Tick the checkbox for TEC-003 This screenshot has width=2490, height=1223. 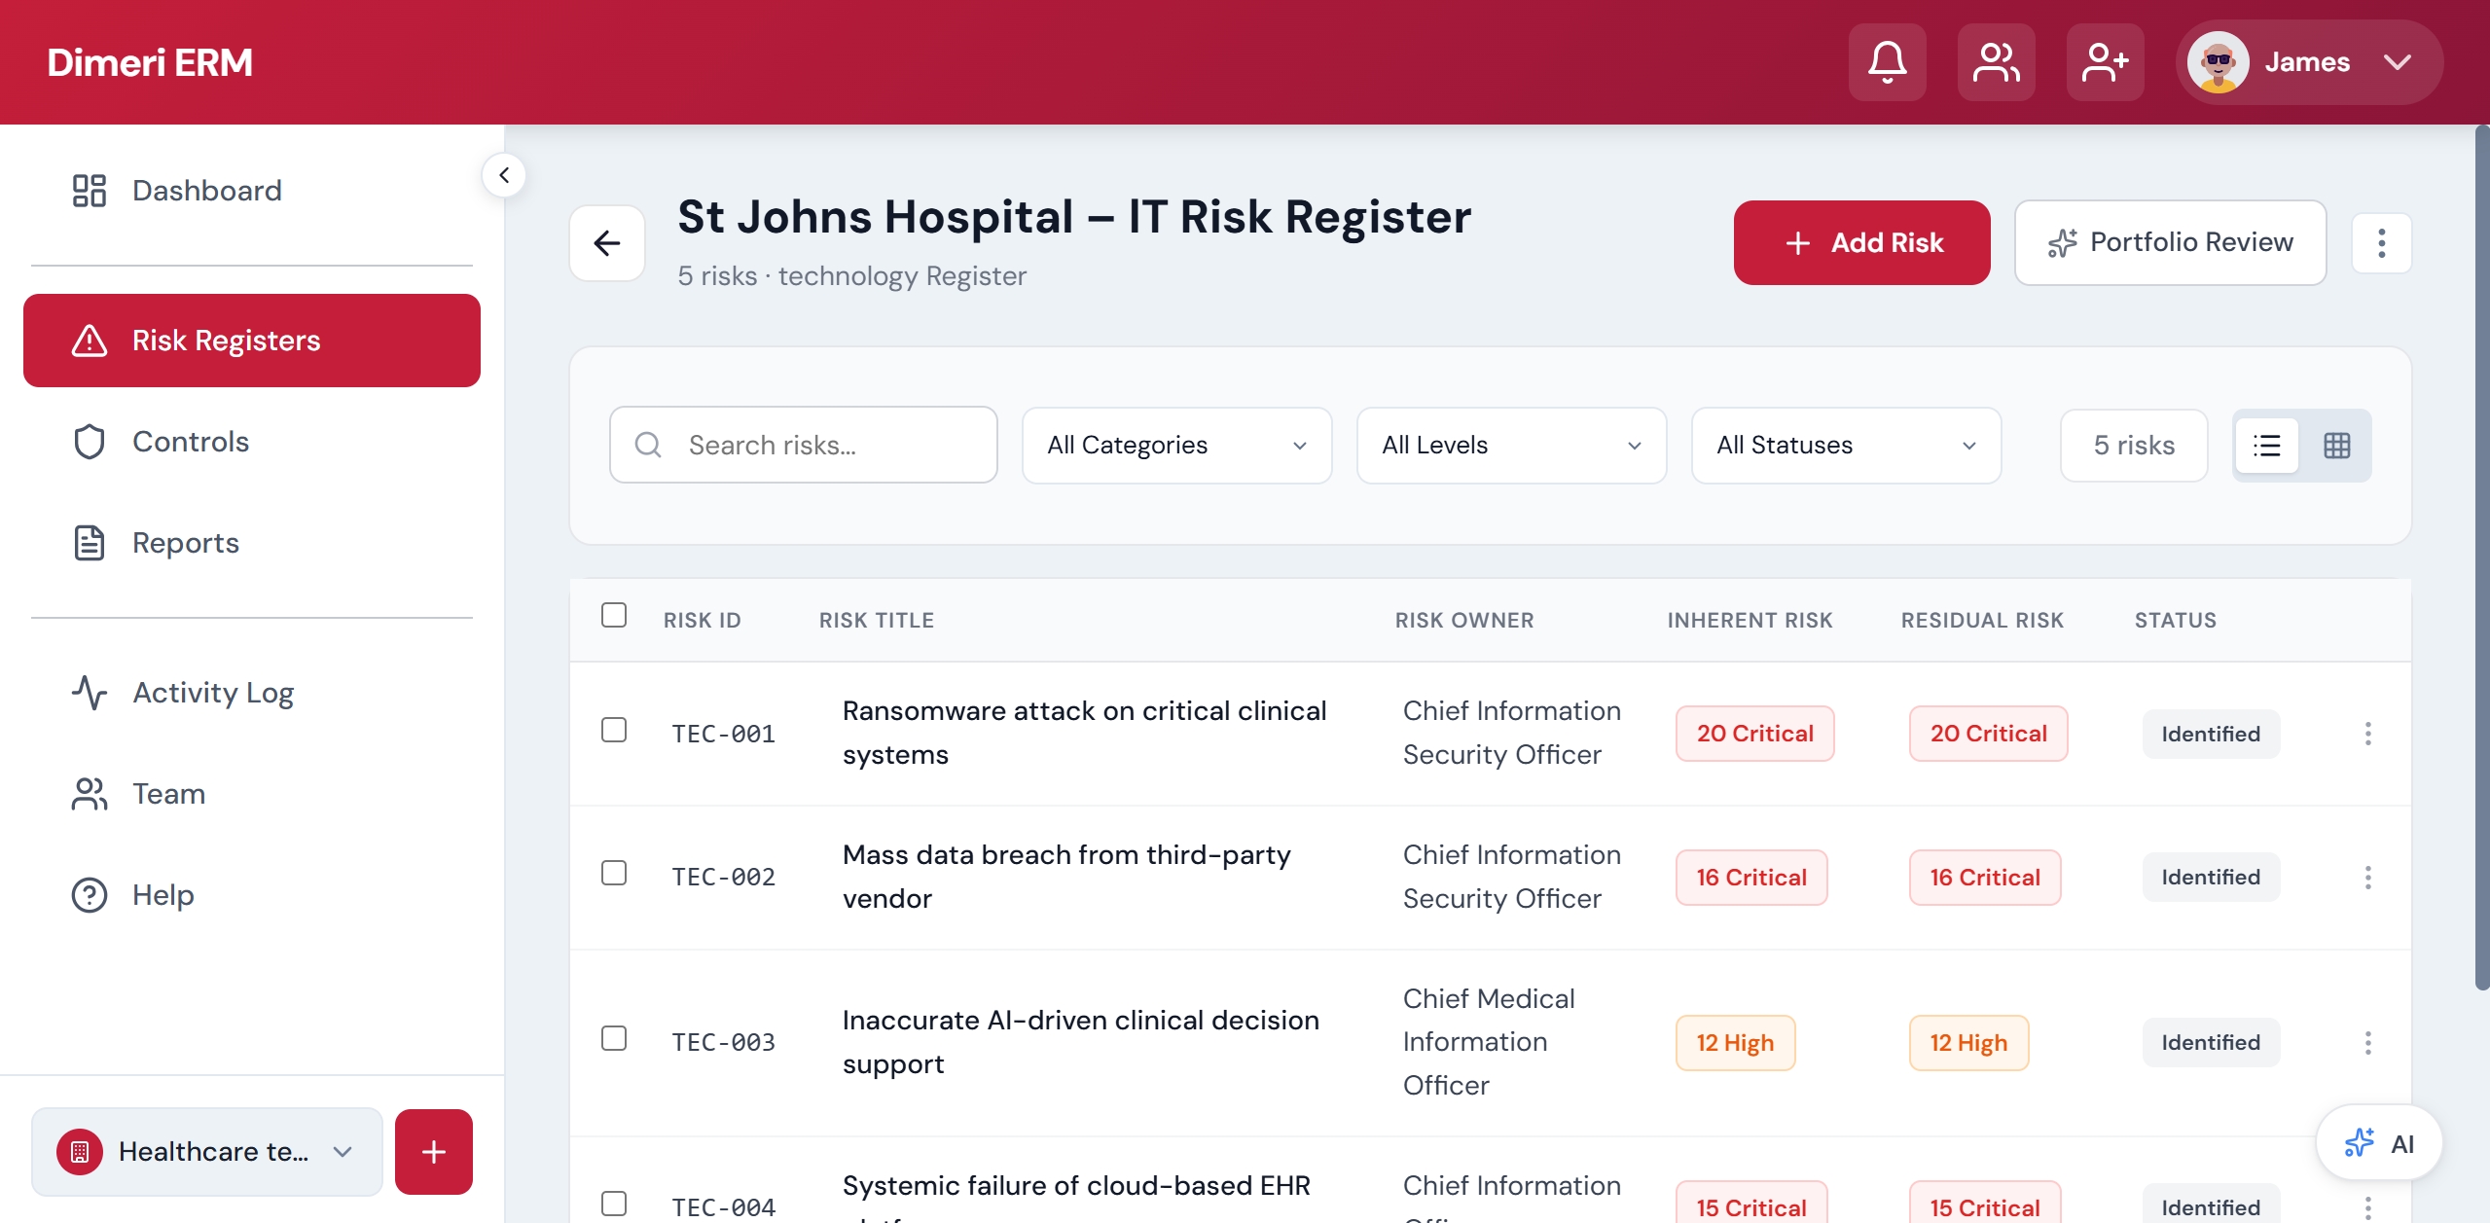coord(614,1038)
